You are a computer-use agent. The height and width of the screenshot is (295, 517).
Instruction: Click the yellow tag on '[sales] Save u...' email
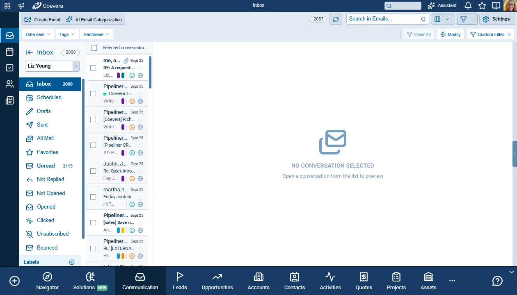[x=123, y=230]
